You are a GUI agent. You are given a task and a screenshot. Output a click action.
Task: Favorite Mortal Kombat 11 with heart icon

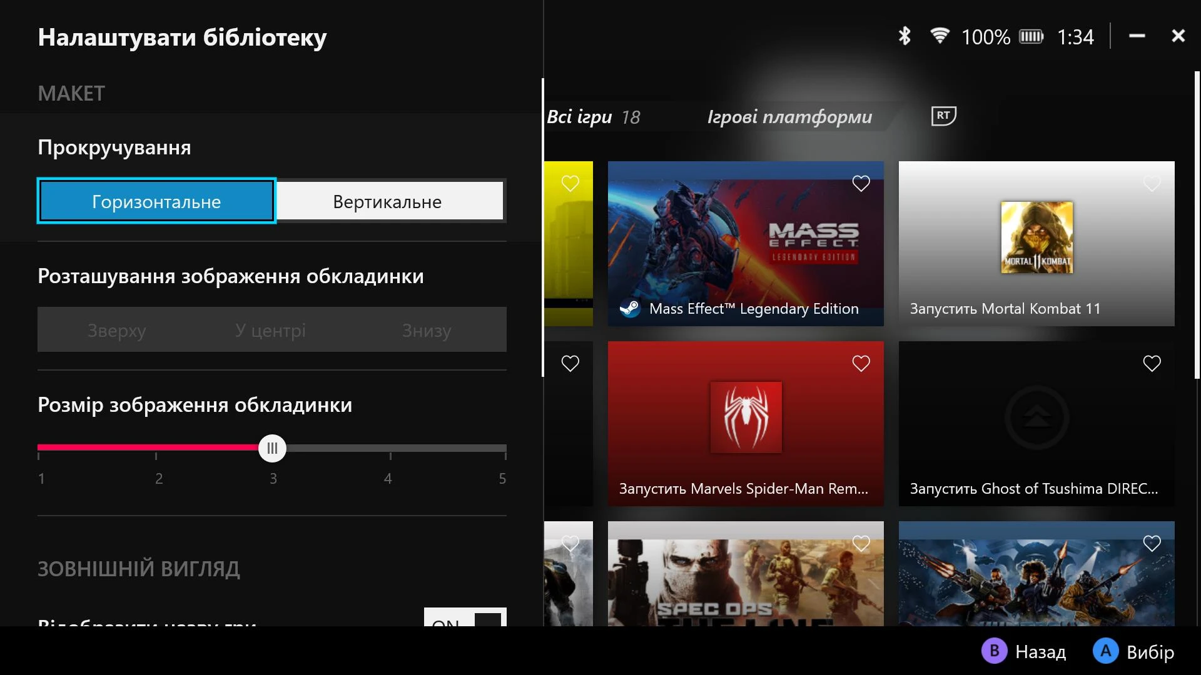[x=1152, y=183]
